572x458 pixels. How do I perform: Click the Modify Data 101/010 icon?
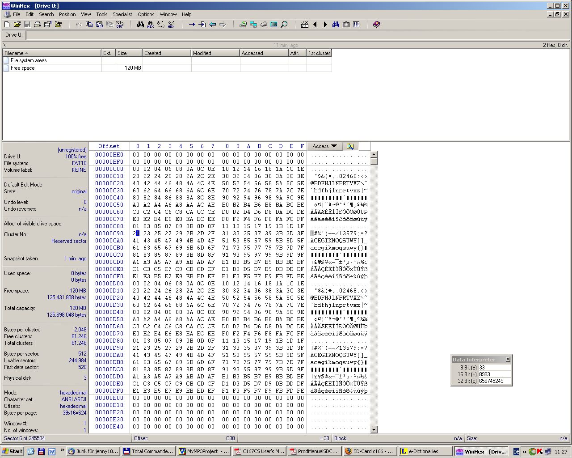click(120, 25)
